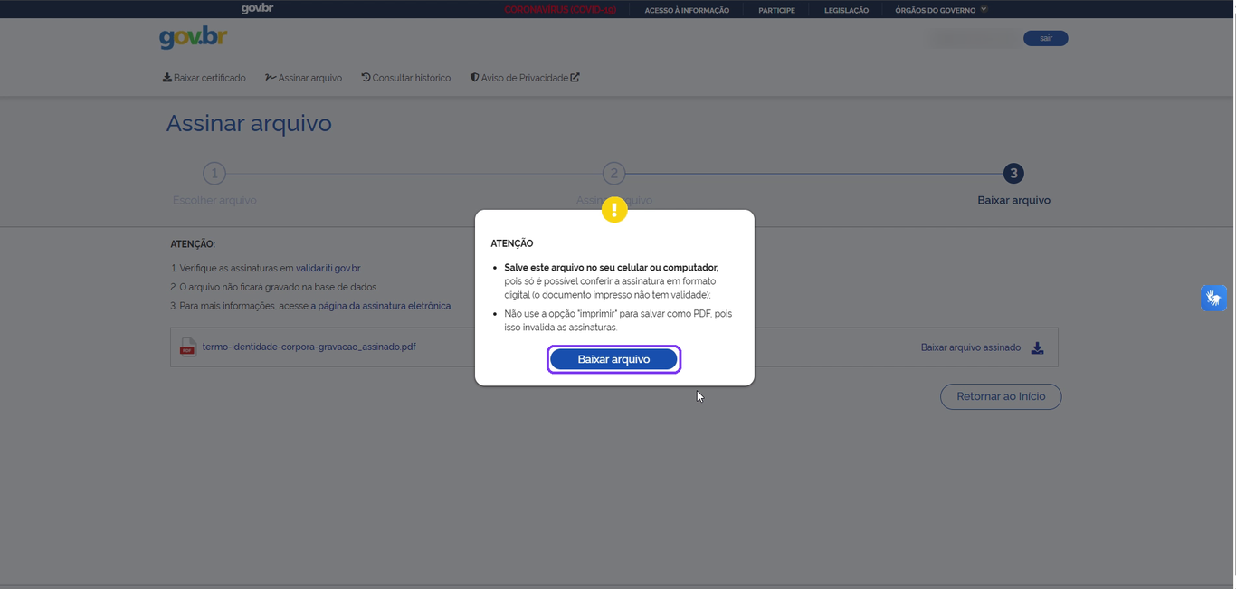1236x589 pixels.
Task: Click the history clock icon beside Consultar histórico
Action: (366, 78)
